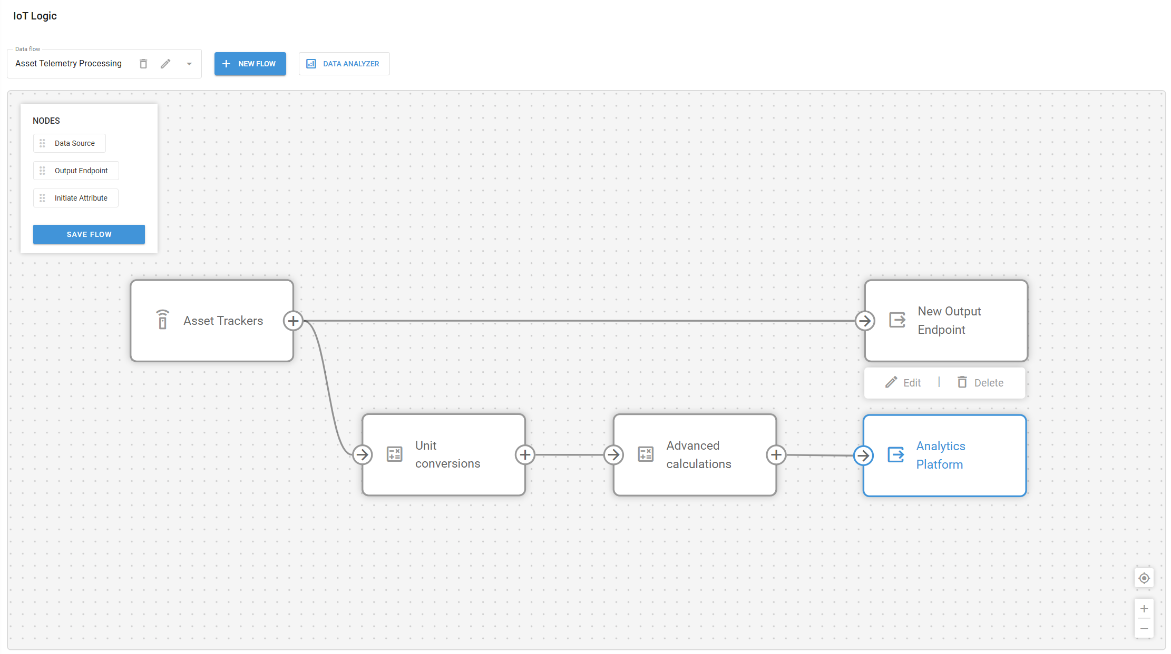The width and height of the screenshot is (1171, 654).
Task: Click the arrow input port on Unit conversions
Action: [x=362, y=455]
